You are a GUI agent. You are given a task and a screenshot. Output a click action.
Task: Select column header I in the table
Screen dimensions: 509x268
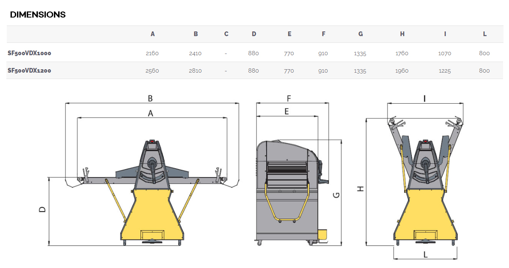point(445,34)
